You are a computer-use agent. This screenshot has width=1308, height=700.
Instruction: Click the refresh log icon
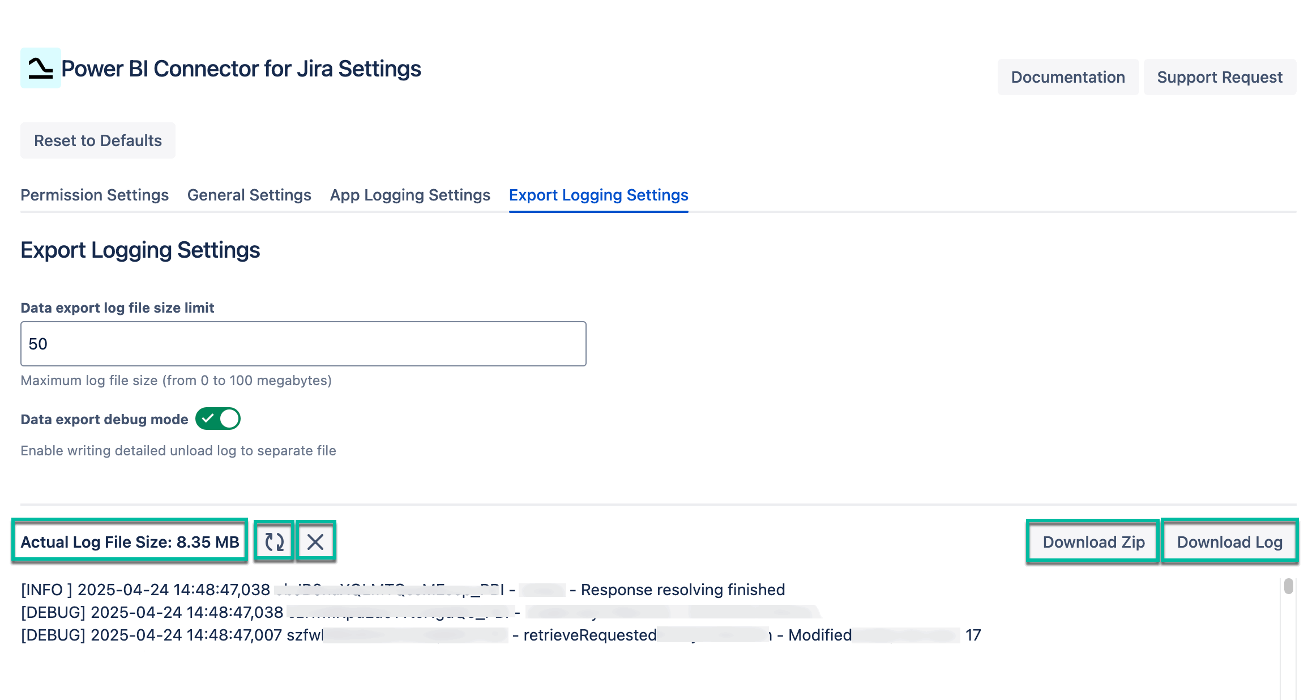(x=274, y=541)
